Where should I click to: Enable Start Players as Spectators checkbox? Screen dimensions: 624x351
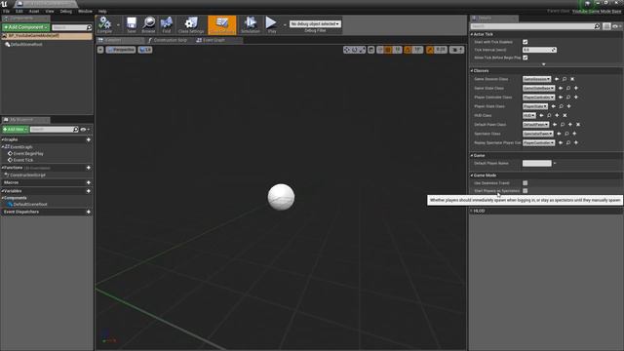click(x=526, y=191)
